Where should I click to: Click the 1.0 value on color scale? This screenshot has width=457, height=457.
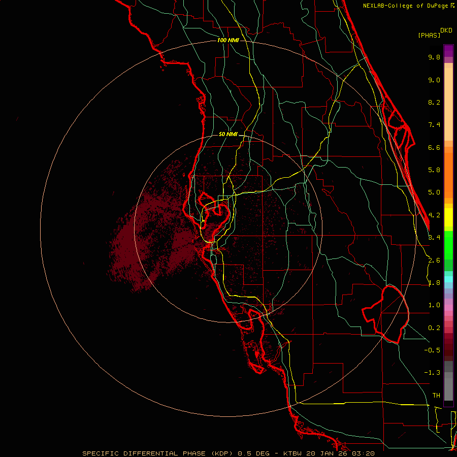[434, 305]
